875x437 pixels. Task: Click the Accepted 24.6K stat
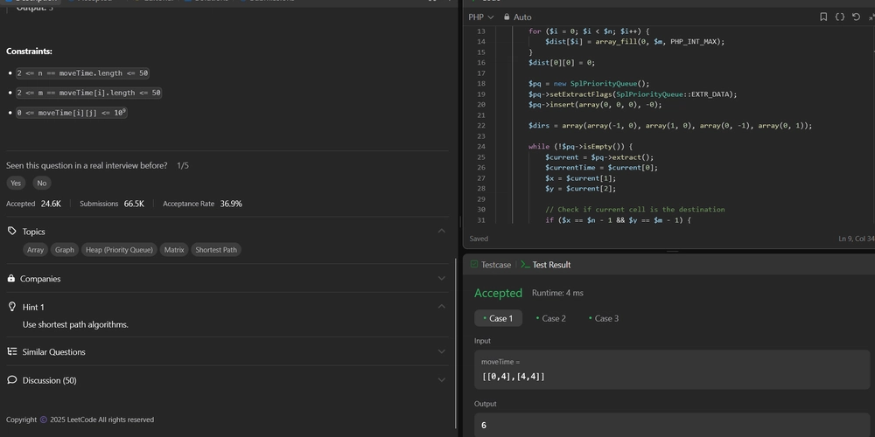(33, 204)
